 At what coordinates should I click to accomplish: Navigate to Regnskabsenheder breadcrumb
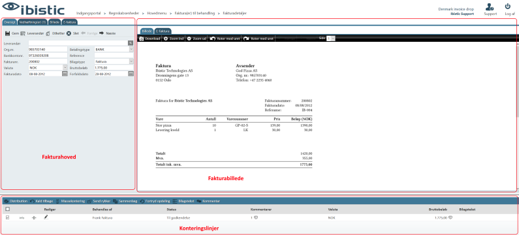click(x=124, y=13)
